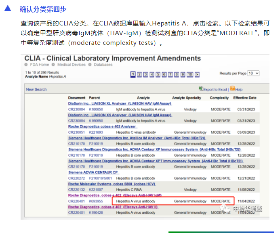Screen dimensions: 280x244
Task: Jump to page 10 of results
Action: 190,74
